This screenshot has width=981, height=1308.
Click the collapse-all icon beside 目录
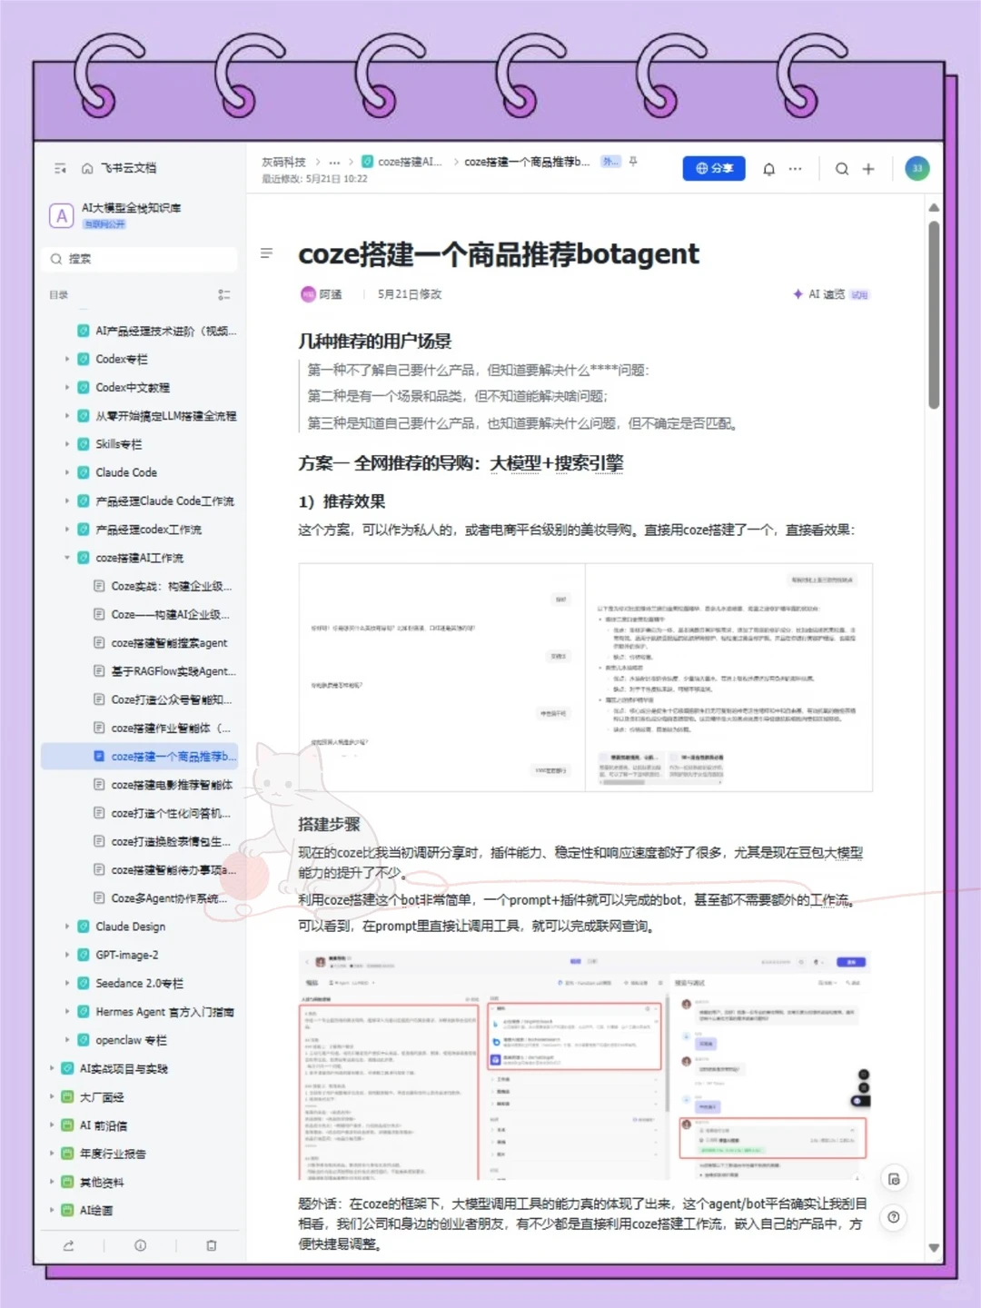coord(223,294)
